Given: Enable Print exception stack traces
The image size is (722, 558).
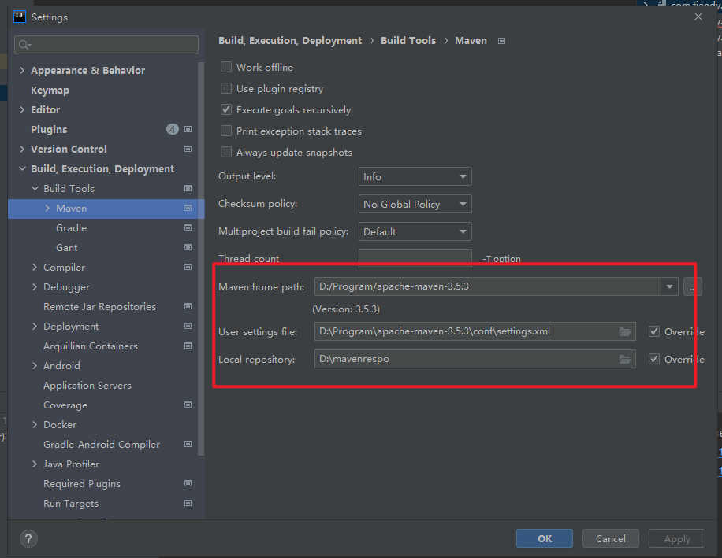Looking at the screenshot, I should [x=226, y=131].
